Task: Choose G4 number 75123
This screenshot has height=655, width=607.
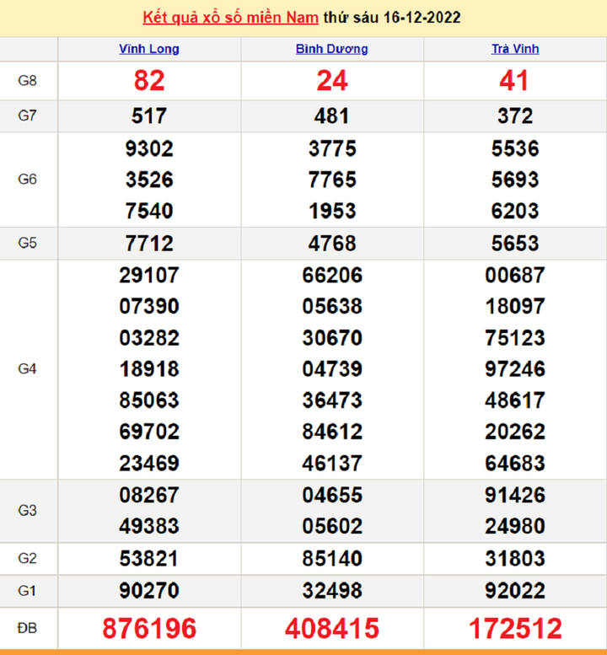Action: tap(515, 337)
